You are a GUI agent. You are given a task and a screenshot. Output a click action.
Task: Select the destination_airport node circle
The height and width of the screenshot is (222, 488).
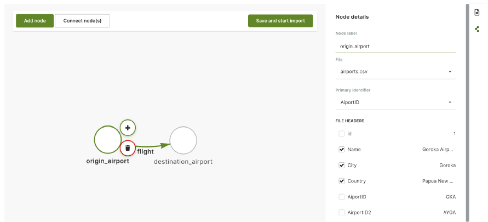(x=183, y=140)
